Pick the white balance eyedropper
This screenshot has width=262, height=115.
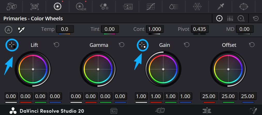pos(21,30)
